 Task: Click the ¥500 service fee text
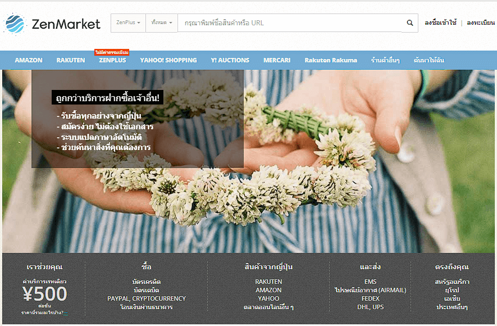(44, 293)
